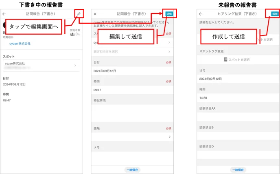
Task: Tap the viewers count people icon
Action: 72,34
